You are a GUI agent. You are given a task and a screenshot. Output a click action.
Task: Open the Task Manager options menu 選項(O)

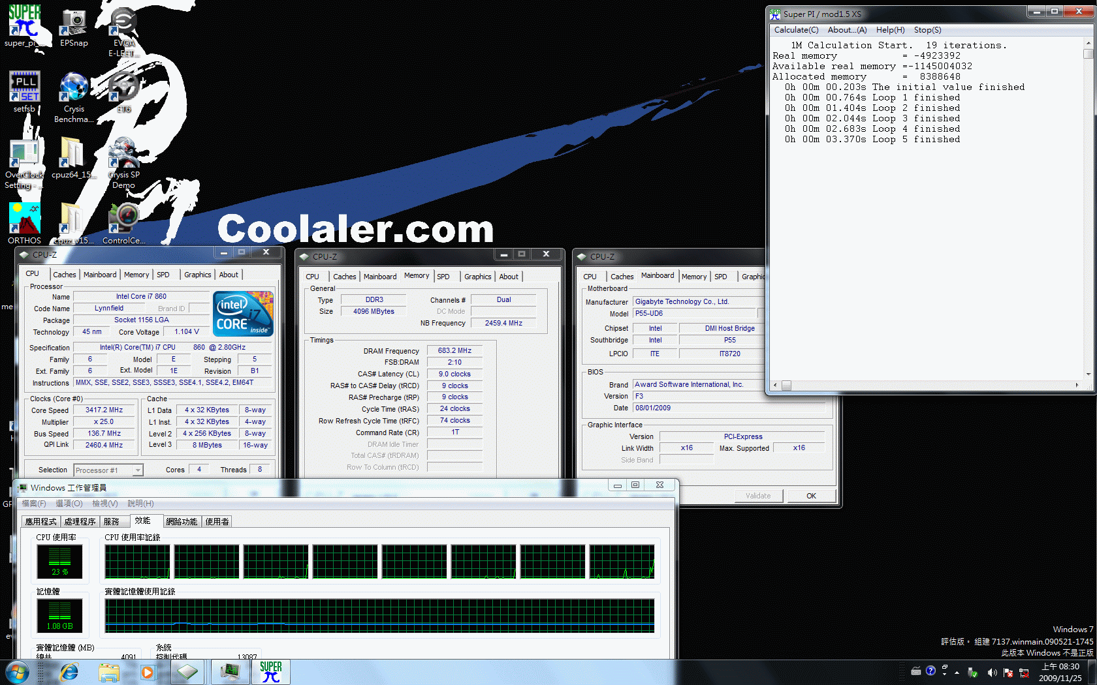(69, 504)
